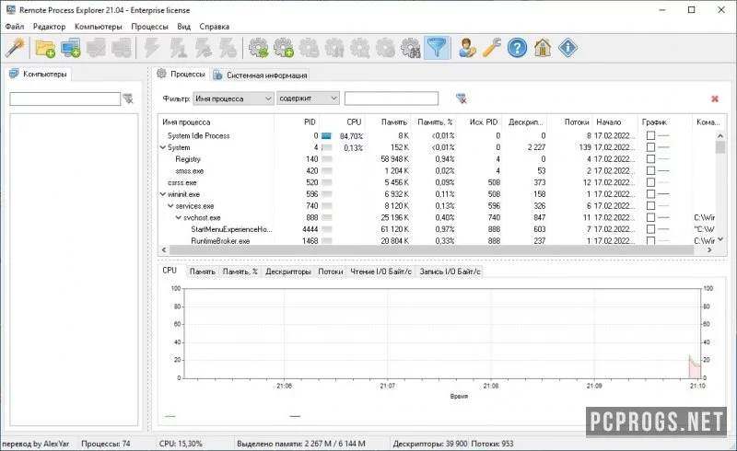Open the Редактор menu
Screen dimensions: 737x451
(50, 27)
